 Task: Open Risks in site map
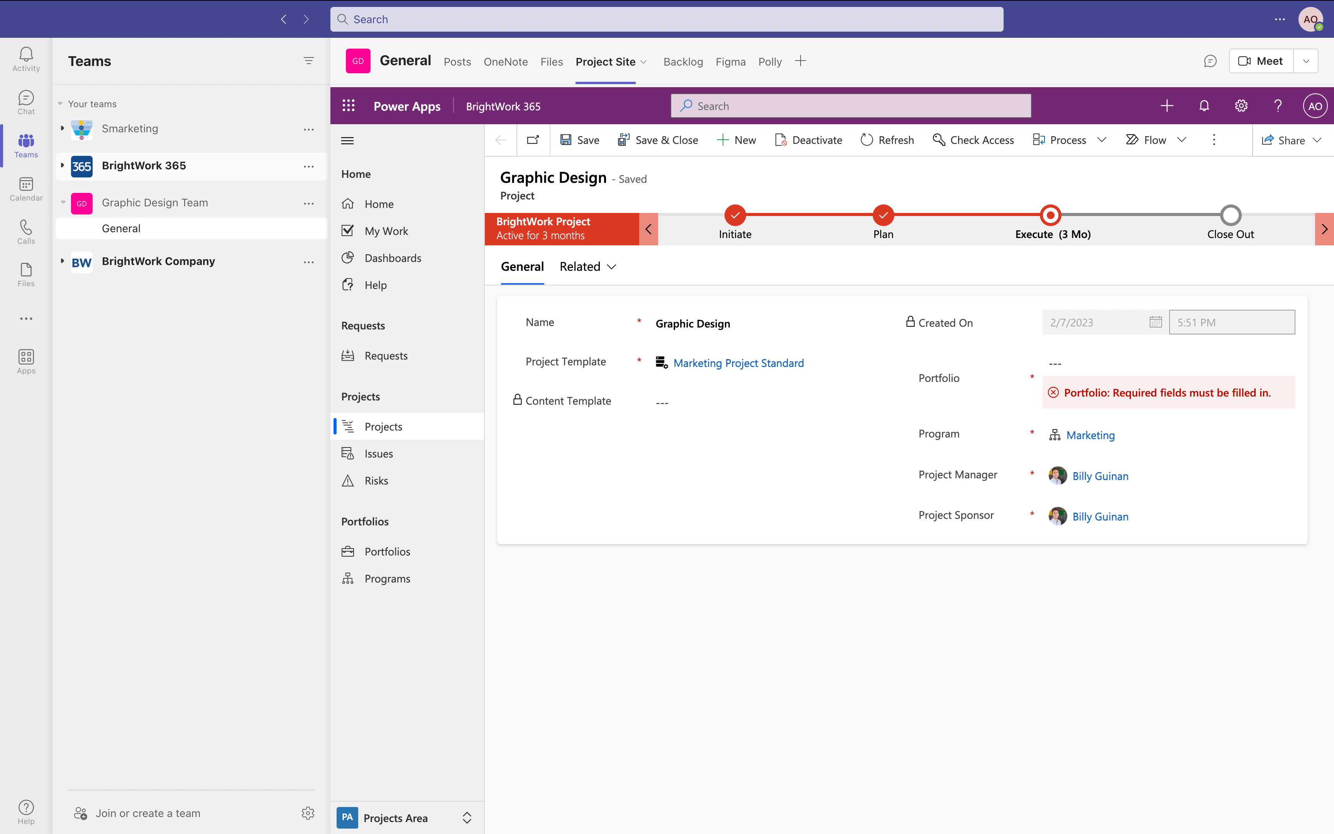tap(407, 480)
